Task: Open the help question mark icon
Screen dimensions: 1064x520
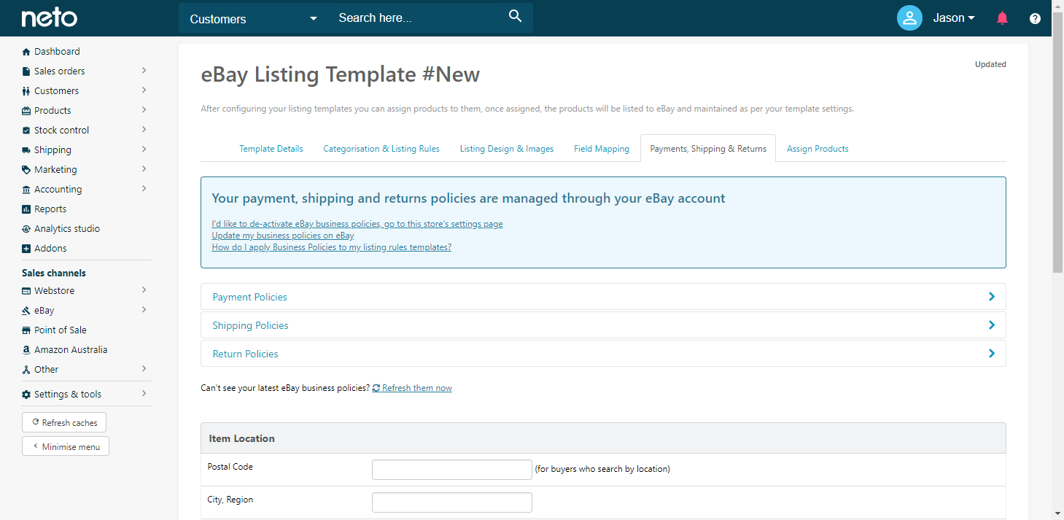Action: 1035,19
